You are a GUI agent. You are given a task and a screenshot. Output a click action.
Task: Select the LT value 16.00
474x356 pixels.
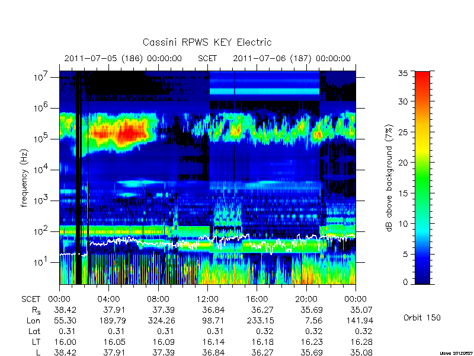coord(65,342)
